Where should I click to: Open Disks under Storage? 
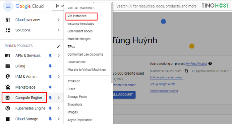[71, 89]
